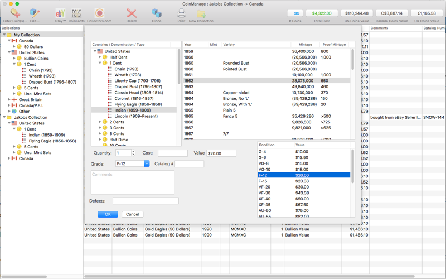Select the 1864 Copper-nickel row
This screenshot has height=279, width=446.
coord(266,93)
